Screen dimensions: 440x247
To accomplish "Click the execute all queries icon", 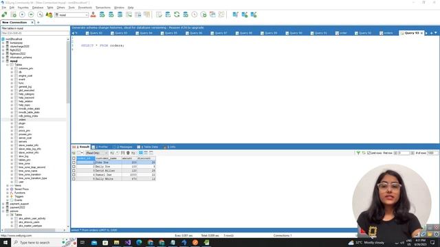I will coord(31,14).
